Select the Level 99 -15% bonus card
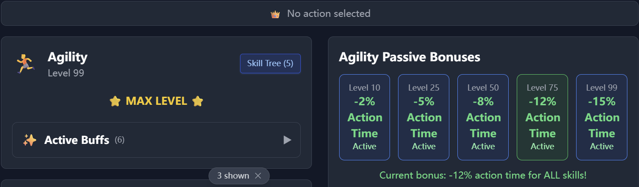Image resolution: width=639 pixels, height=187 pixels. click(602, 117)
